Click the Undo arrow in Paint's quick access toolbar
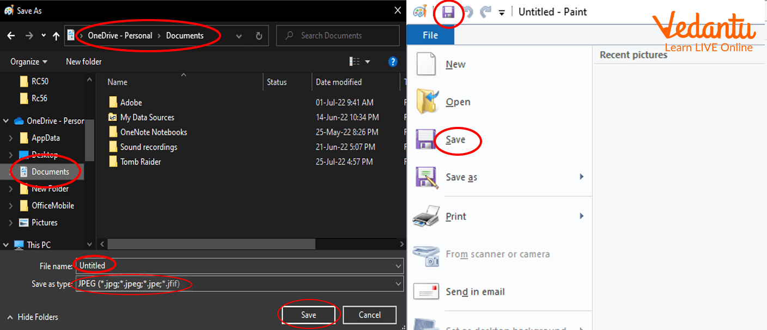 tap(467, 12)
